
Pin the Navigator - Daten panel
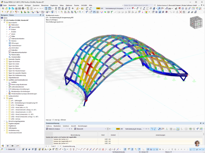click(x=40, y=15)
